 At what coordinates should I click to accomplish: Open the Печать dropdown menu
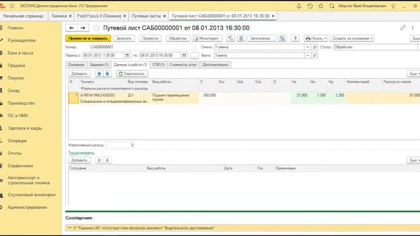(316, 38)
